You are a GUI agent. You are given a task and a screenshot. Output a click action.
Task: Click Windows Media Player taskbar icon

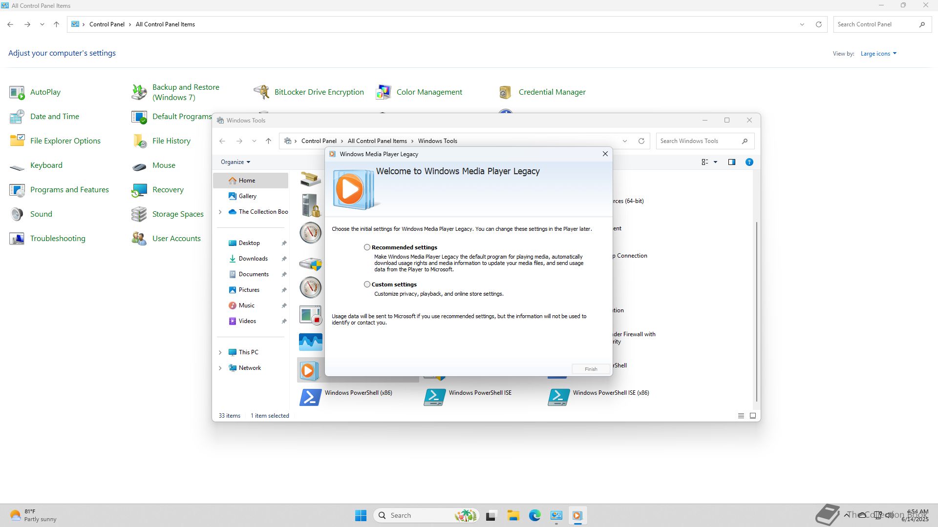[577, 515]
